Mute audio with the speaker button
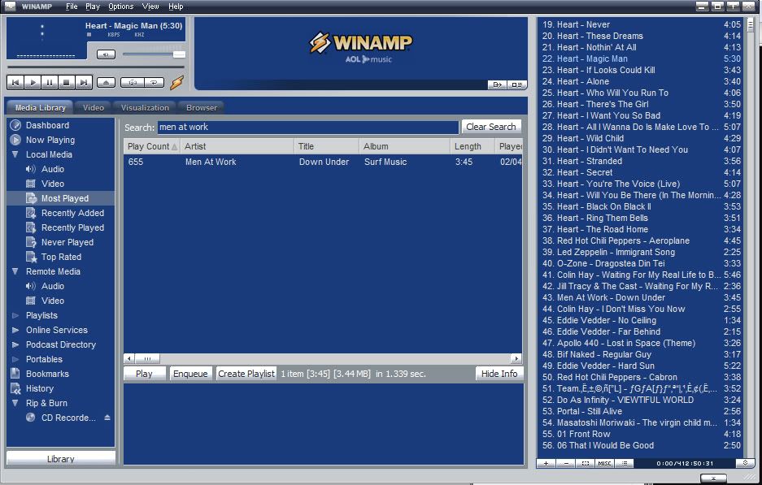Image resolution: width=762 pixels, height=485 pixels. pos(106,54)
